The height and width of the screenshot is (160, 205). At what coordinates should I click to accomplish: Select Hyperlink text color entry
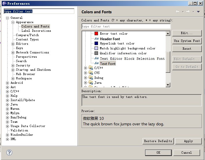click(117, 43)
